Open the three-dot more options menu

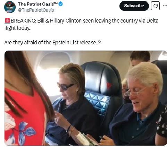coord(165,6)
